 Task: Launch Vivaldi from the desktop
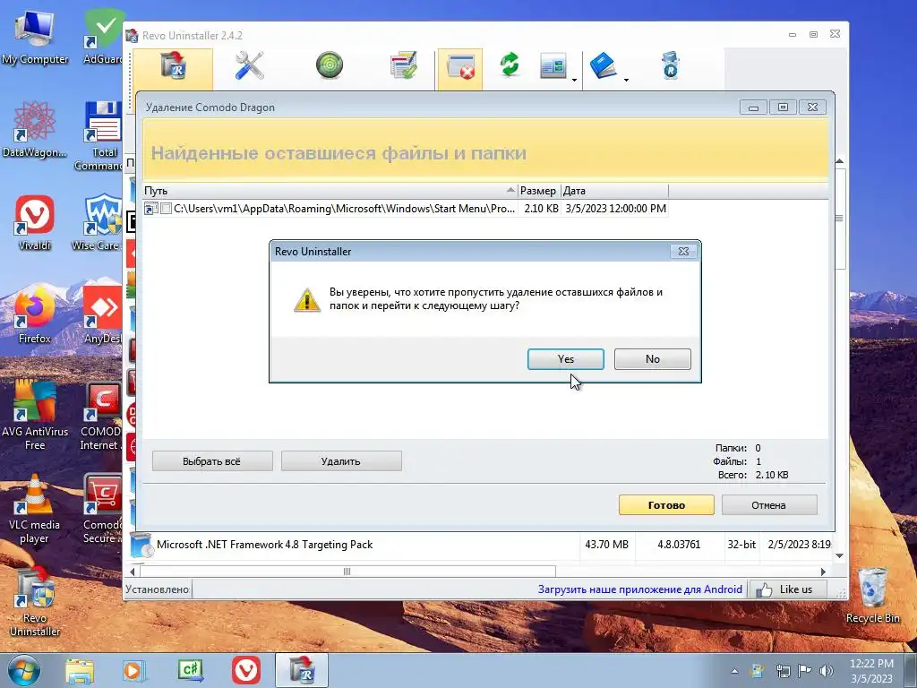35,223
